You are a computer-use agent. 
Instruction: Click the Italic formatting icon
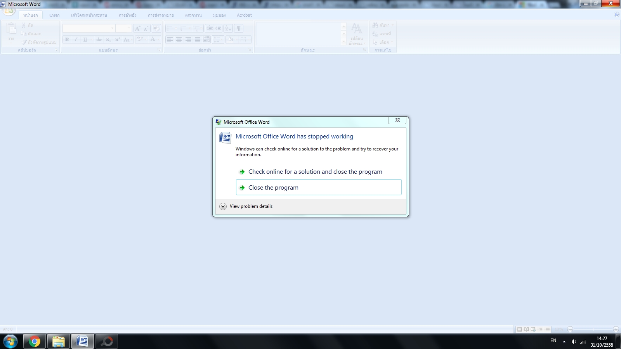point(76,40)
